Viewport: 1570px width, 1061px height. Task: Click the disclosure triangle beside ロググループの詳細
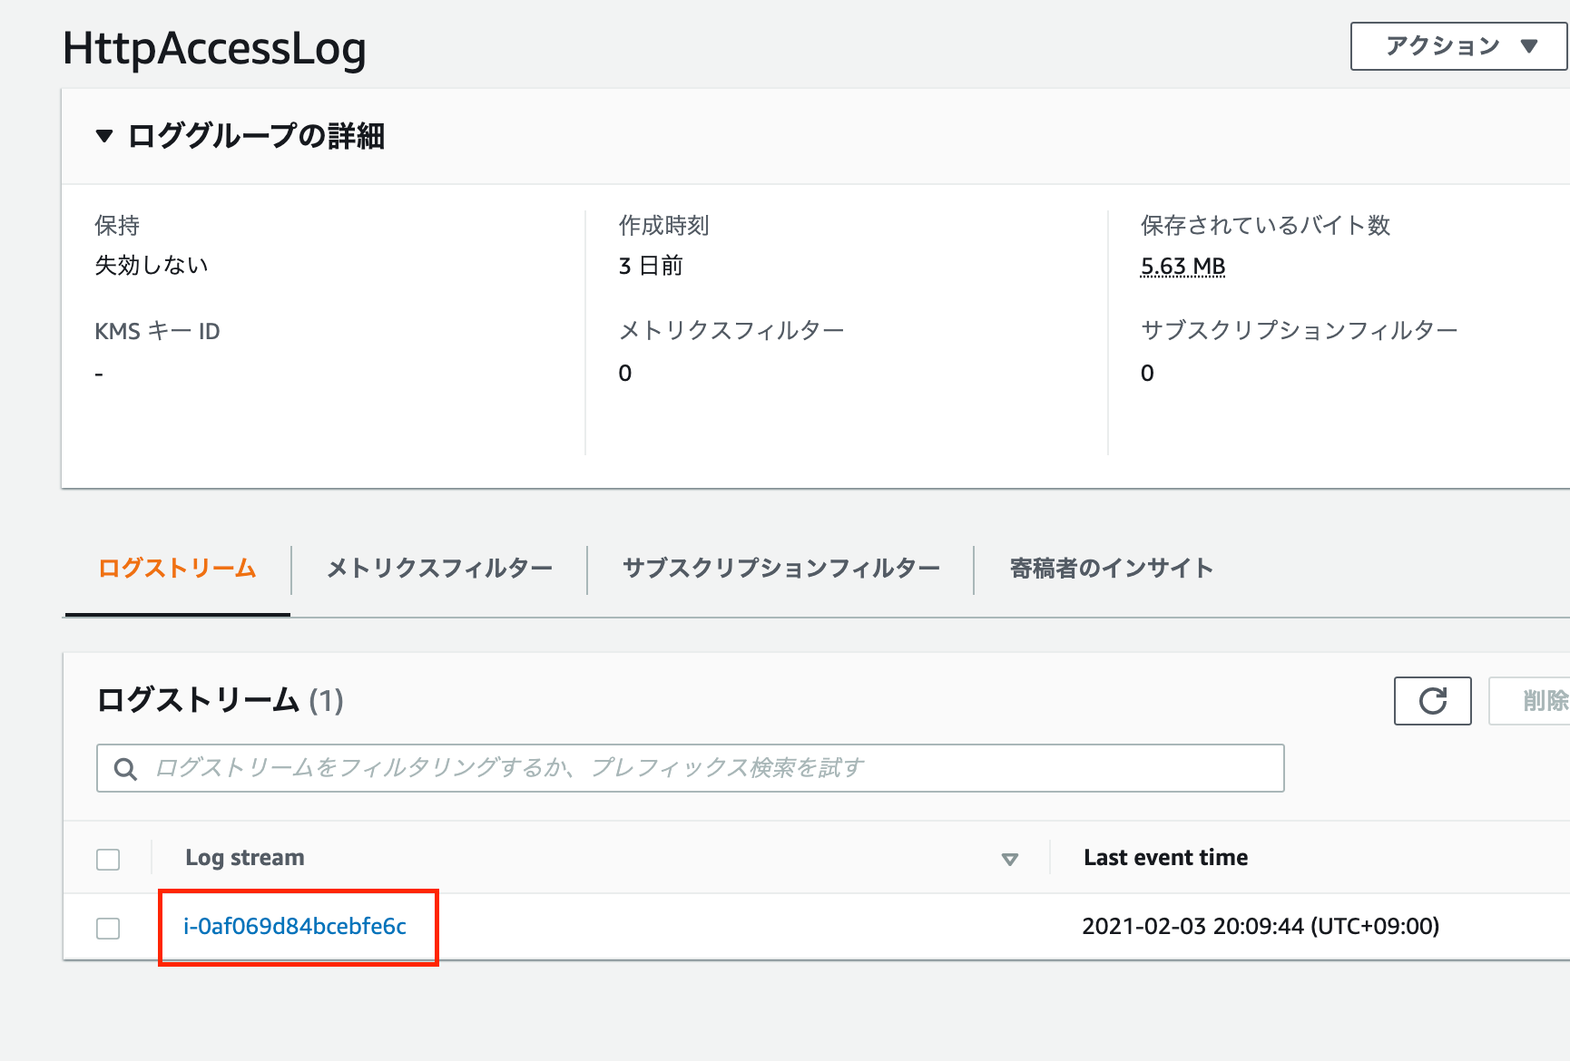103,136
